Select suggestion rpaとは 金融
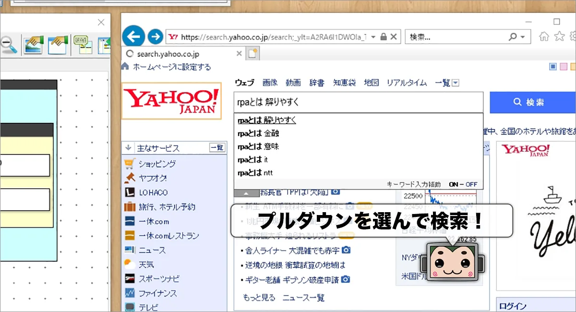576x312 pixels. coord(258,133)
